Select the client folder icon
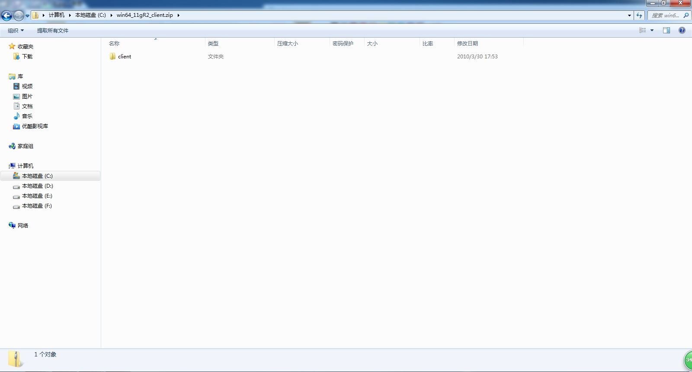 coord(112,56)
